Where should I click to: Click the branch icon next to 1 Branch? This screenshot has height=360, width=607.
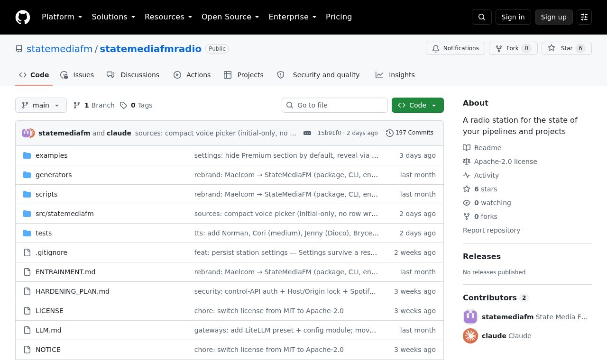point(77,105)
